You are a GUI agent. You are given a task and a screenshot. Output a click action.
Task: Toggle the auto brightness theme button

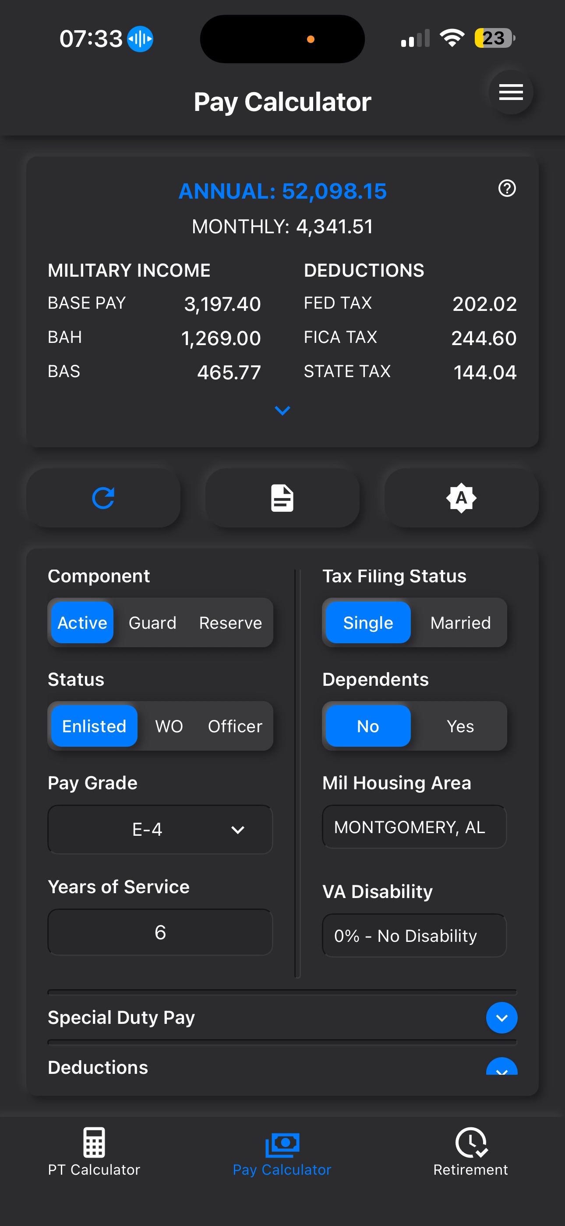[461, 498]
